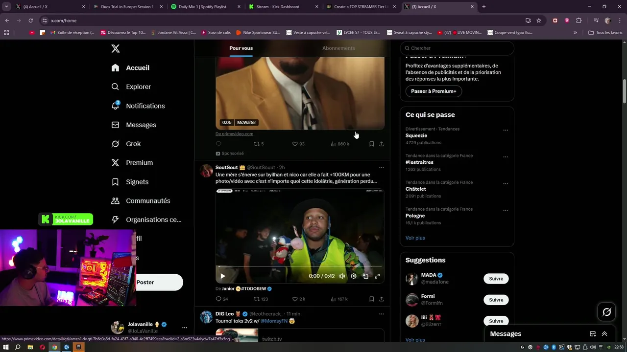Screen dimensions: 627x352
Task: Like the SoutSout post with 2 k likes
Action: coord(298,299)
